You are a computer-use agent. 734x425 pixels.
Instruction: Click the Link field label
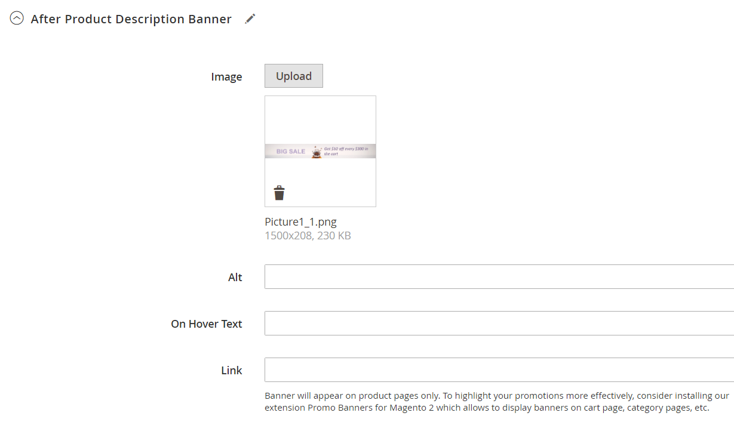click(232, 371)
